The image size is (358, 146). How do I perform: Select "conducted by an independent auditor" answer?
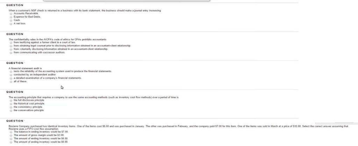click(11, 75)
